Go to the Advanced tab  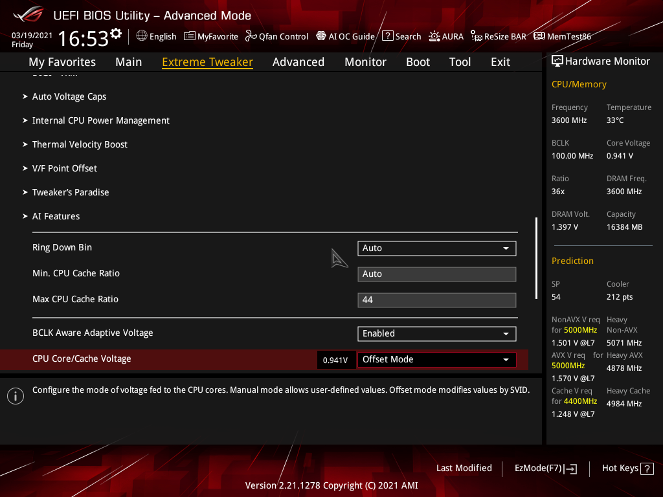coord(298,62)
